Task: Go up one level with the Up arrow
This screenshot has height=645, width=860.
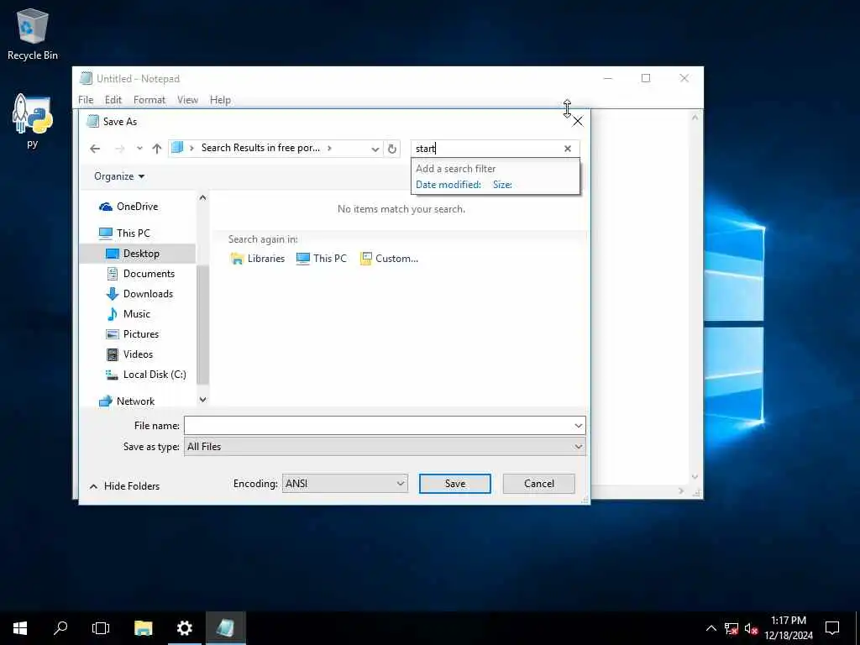Action: [157, 149]
